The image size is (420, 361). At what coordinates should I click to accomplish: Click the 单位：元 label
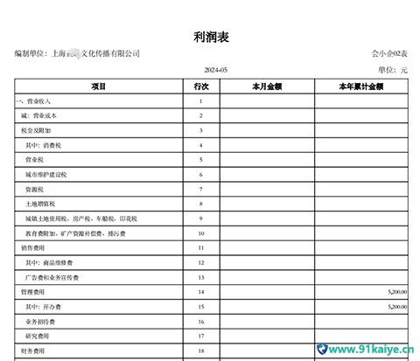[393, 70]
